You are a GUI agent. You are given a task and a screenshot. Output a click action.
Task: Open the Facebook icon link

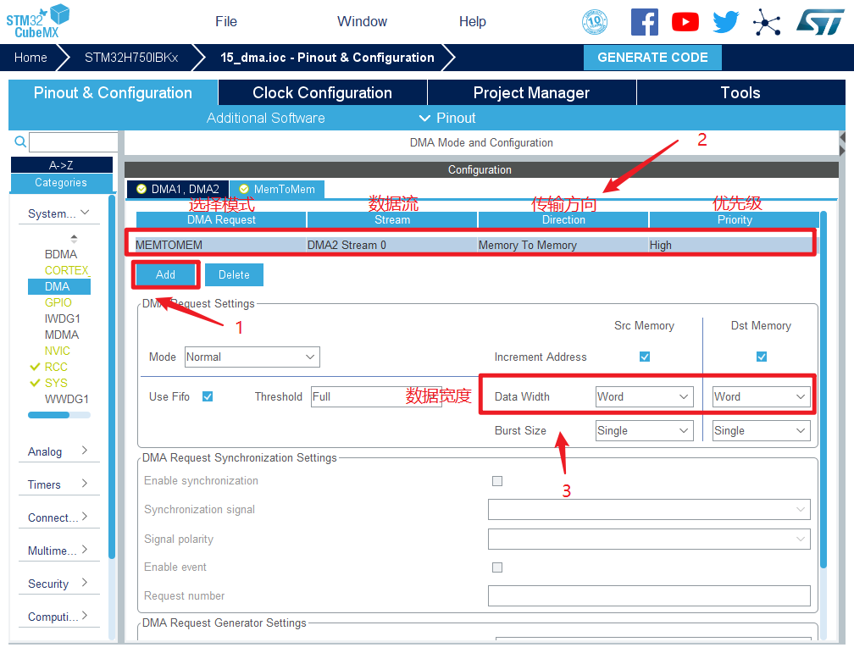[644, 22]
